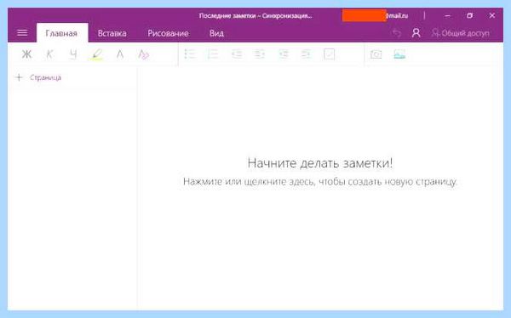Click the prompt to create new page
The image size is (511, 318).
(x=320, y=182)
